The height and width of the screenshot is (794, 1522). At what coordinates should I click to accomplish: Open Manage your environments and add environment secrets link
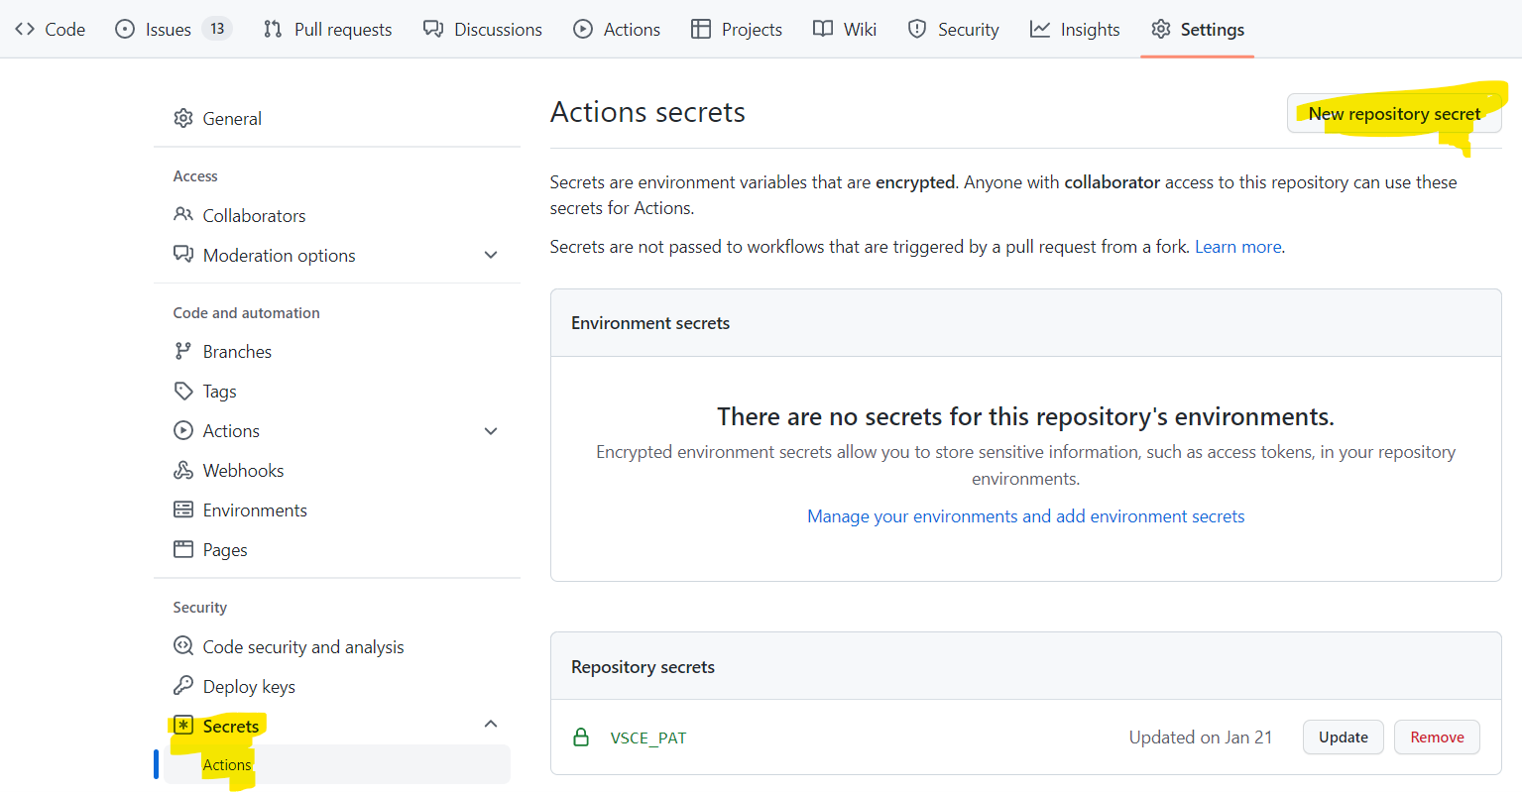coord(1026,516)
